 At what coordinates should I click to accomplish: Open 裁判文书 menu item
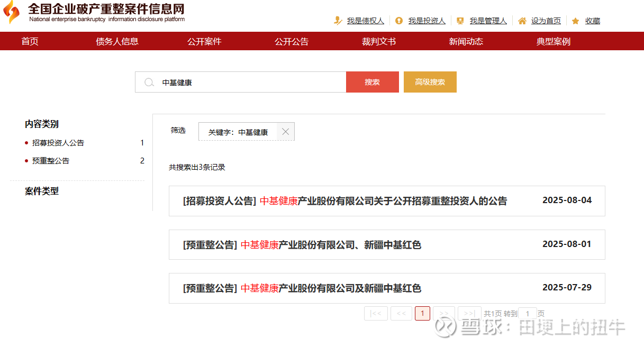coord(379,41)
